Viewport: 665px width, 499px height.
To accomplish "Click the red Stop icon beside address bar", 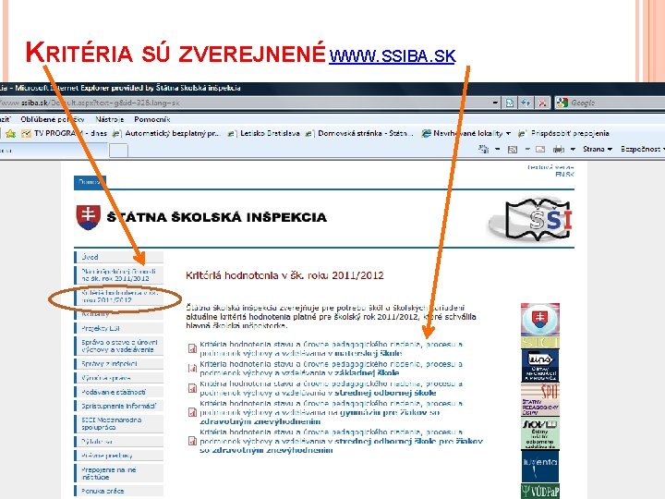I will pyautogui.click(x=542, y=103).
